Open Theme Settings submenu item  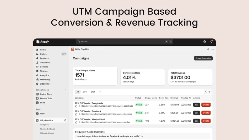(47, 129)
